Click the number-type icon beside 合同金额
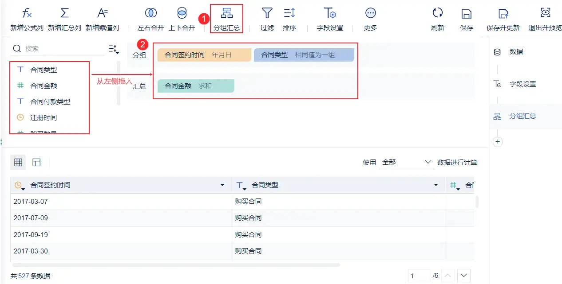Image resolution: width=562 pixels, height=284 pixels. [20, 86]
